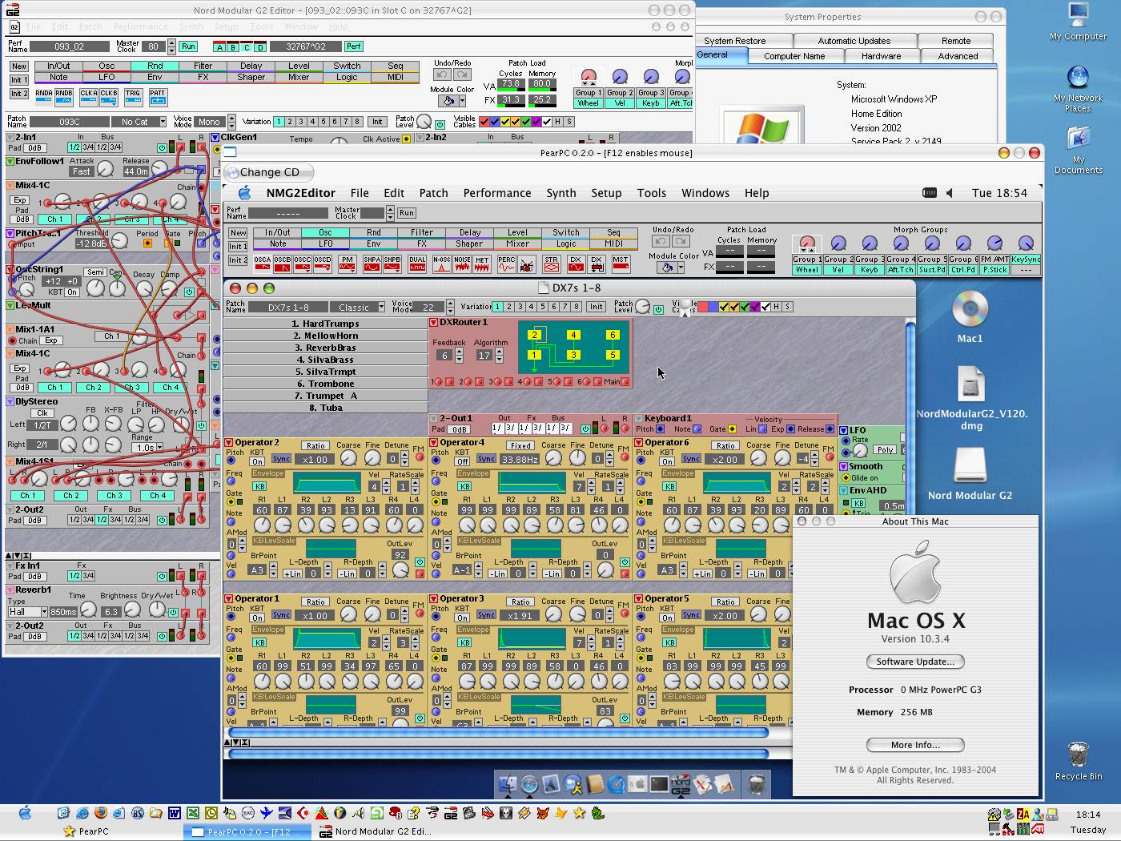Image resolution: width=1121 pixels, height=841 pixels.
Task: Select variation 3 in DX7s 1-8 patch
Action: [519, 307]
